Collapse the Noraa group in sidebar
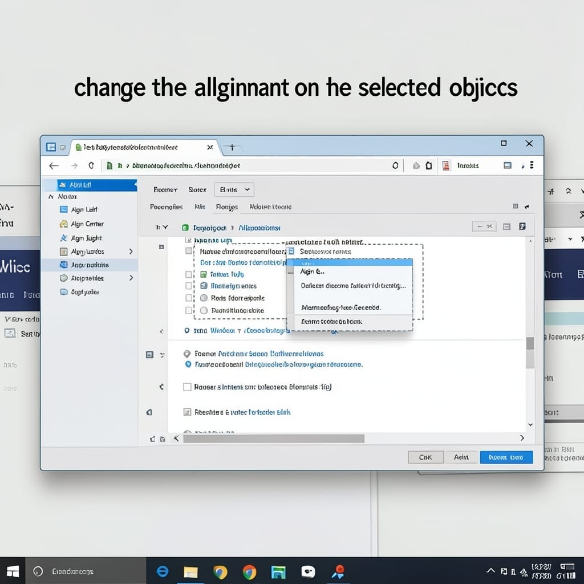This screenshot has height=584, width=584. [51, 196]
